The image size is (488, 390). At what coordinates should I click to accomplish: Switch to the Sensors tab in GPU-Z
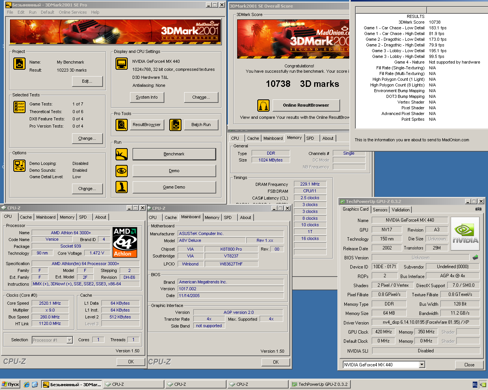click(380, 210)
